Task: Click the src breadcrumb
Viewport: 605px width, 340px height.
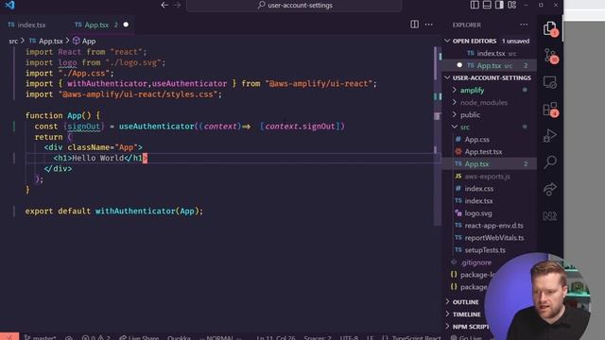Action: point(13,41)
